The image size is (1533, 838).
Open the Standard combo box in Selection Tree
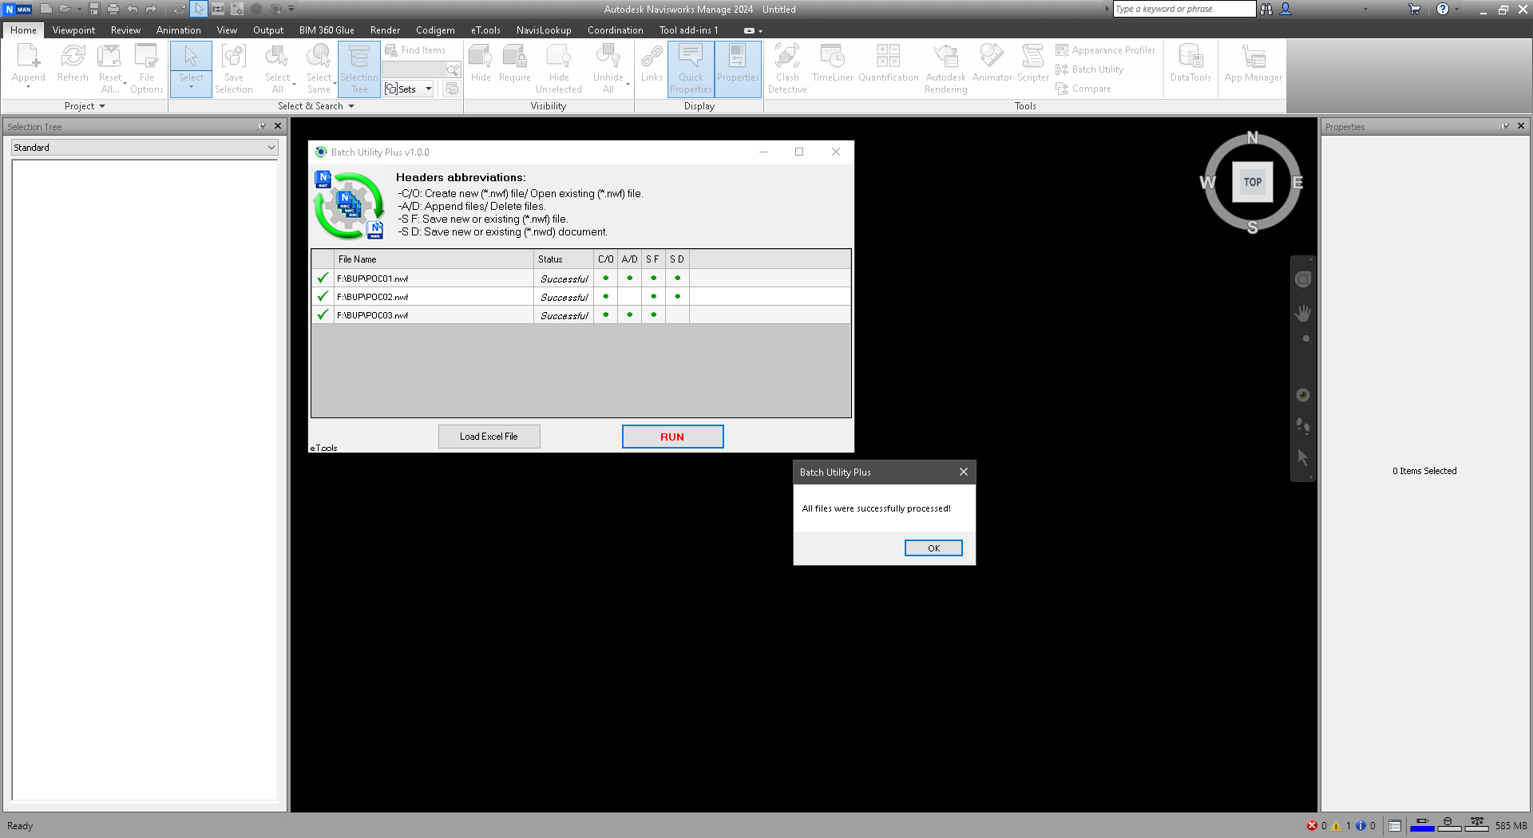point(145,148)
